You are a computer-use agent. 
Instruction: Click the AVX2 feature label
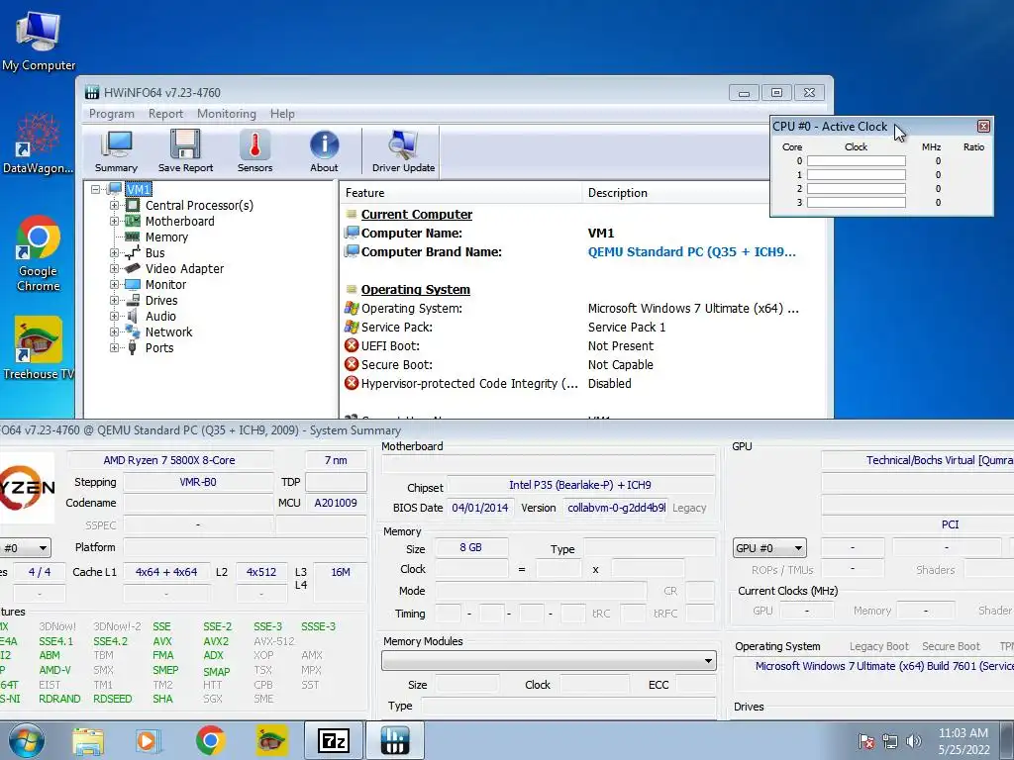[x=216, y=641]
